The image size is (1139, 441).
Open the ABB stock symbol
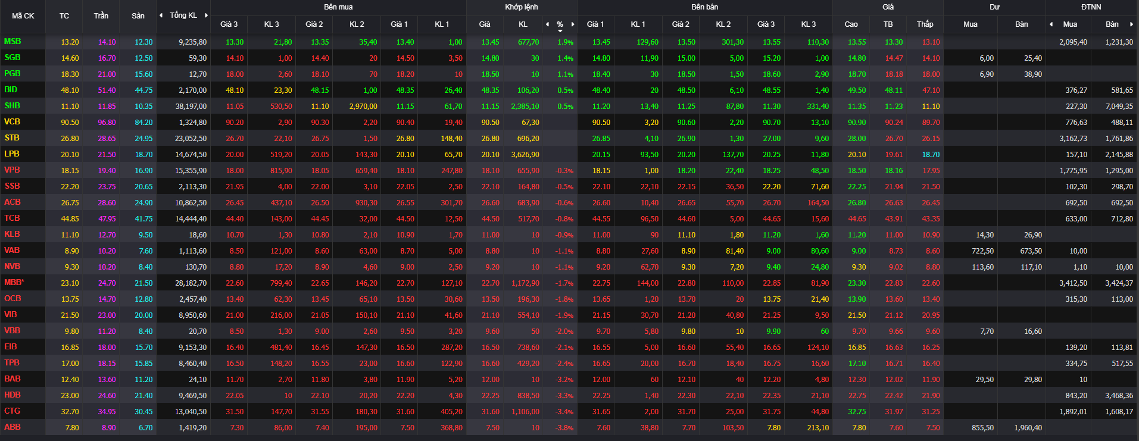pyautogui.click(x=13, y=427)
